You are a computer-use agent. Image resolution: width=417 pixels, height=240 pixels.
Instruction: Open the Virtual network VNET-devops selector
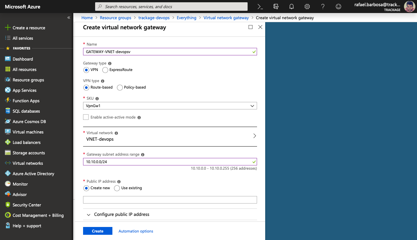[x=170, y=136]
